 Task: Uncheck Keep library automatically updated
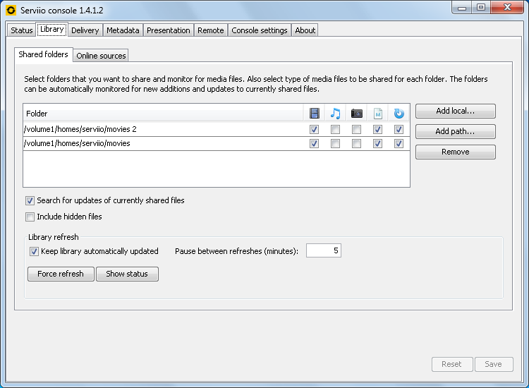tap(34, 251)
